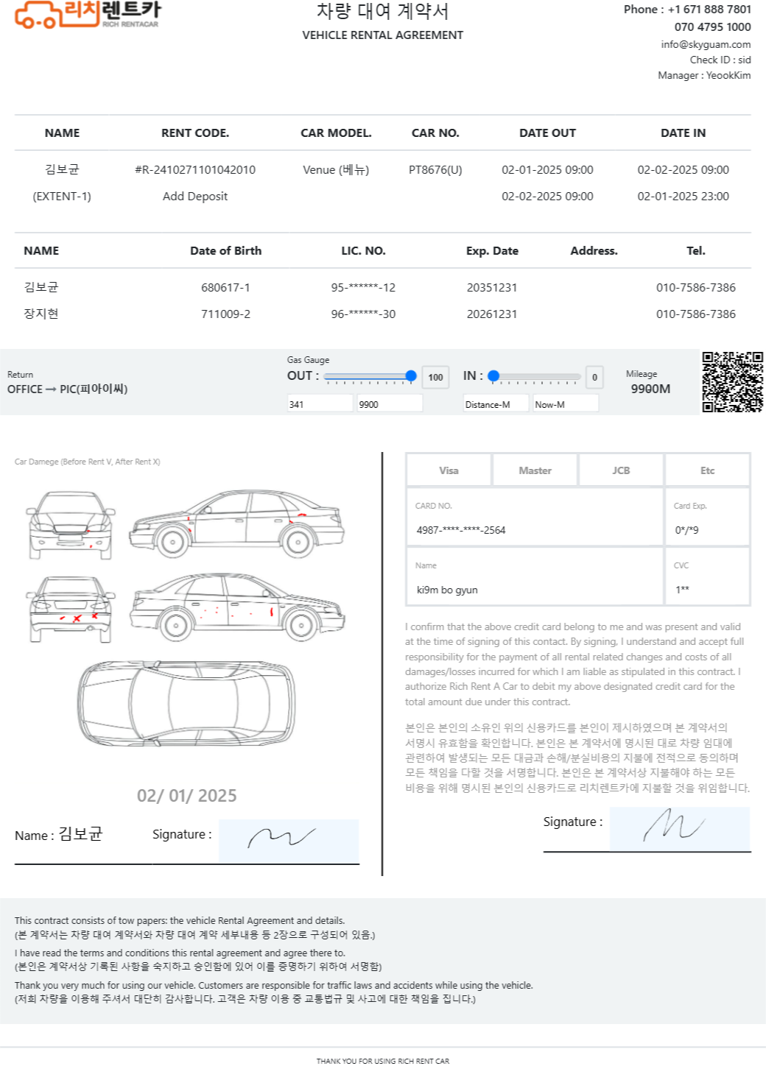Screen dimensions: 766x1066
Task: Select the Visa card type
Action: 449,470
